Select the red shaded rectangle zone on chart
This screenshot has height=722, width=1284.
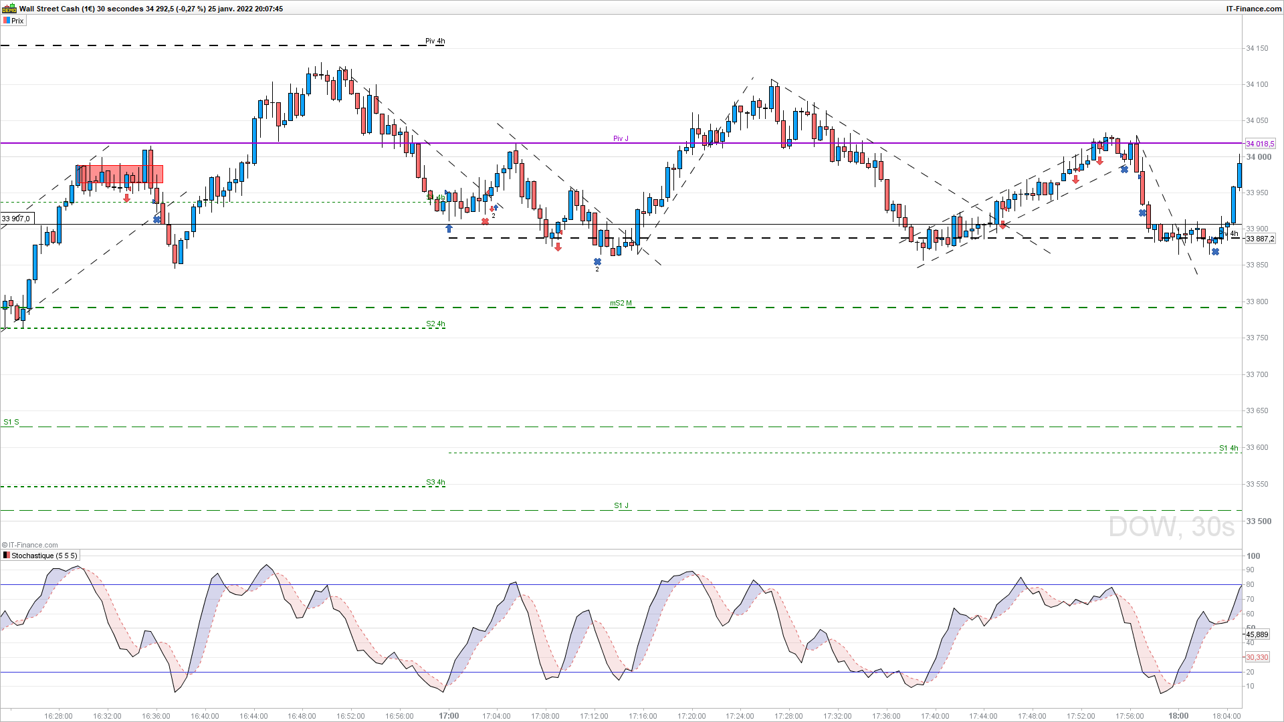119,174
